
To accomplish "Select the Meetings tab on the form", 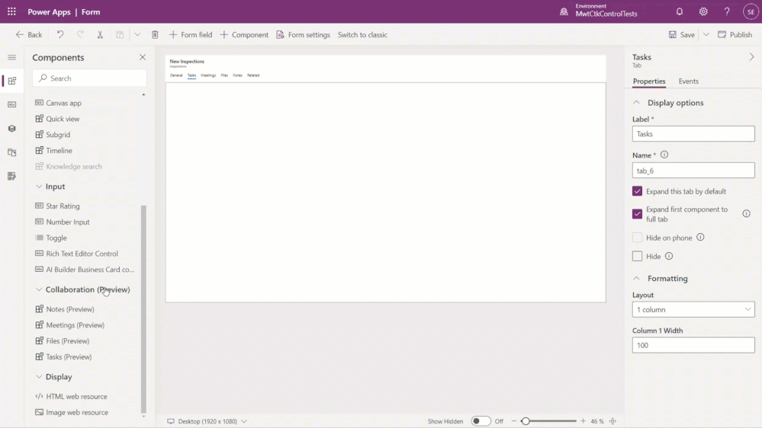I will click(208, 75).
